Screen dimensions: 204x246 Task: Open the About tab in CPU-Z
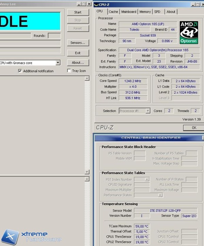click(x=171, y=12)
